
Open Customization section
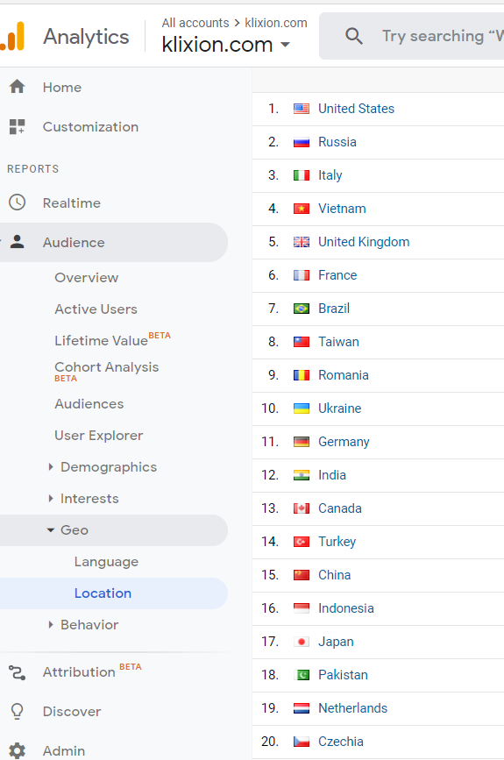pos(90,127)
